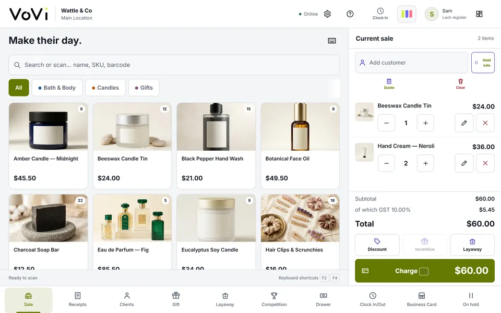Add Eucalyptus Soy Candle to sale

point(216,232)
